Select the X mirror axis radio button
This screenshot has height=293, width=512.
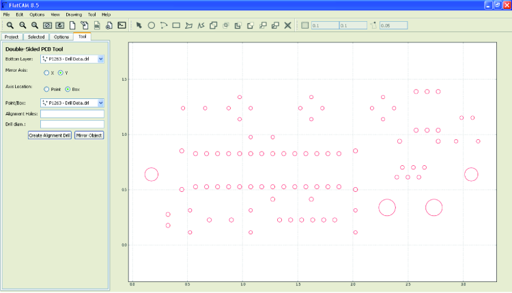(x=46, y=73)
